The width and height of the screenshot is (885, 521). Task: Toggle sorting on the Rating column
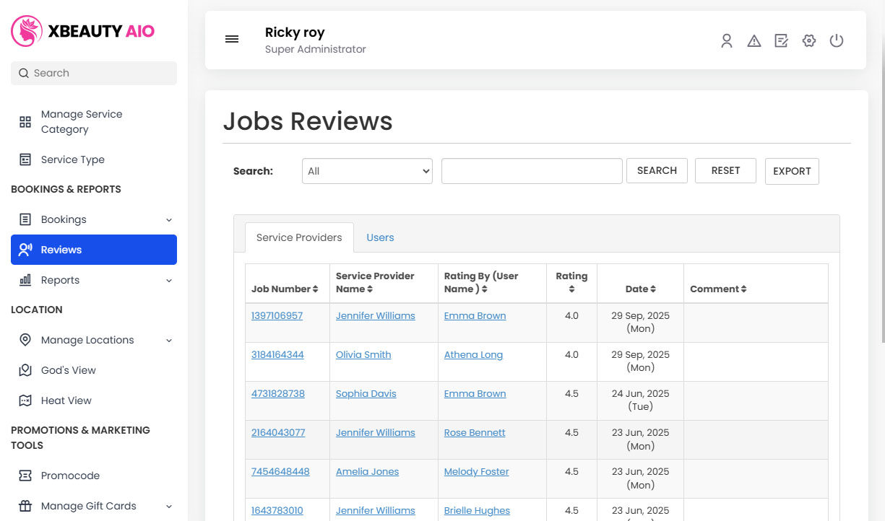[571, 289]
